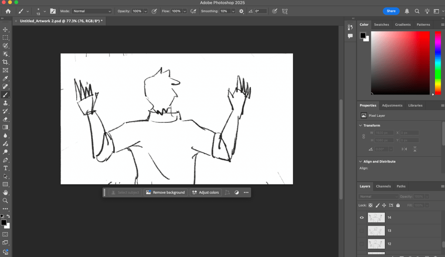Show layer 13 visibility box
The width and height of the screenshot is (445, 257).
(362, 230)
